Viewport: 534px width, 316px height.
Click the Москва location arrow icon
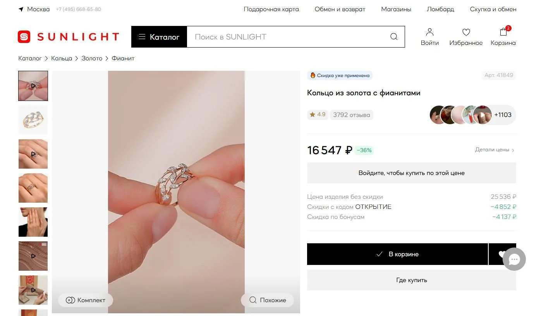tap(21, 9)
